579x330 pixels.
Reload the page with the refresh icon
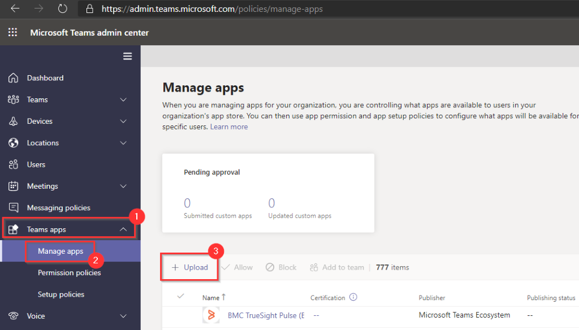[x=62, y=8]
